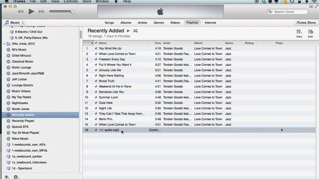Screen dimensions: 319x179
Task: Select the 9_OK_Party/Dance_Mix playlist icon
Action: click(x=12, y=38)
